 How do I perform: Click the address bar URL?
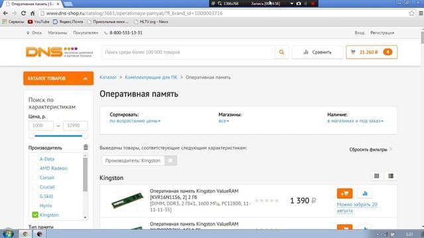tap(134, 13)
